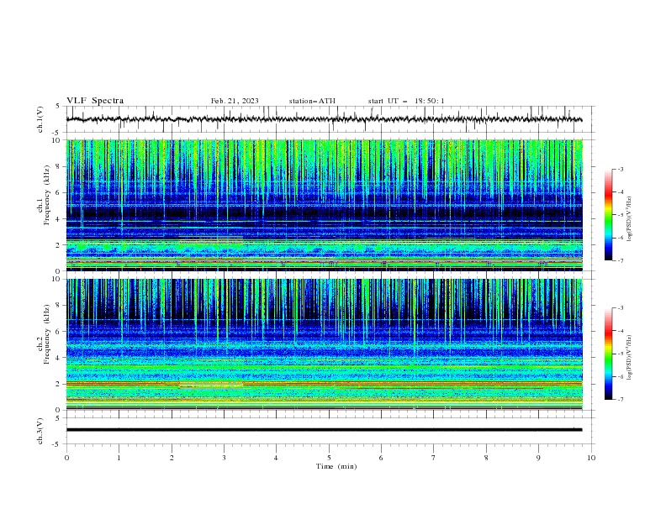Viewport: 666px width, 514px height.
Task: Click the "8" tick on the time axis
Action: [486, 458]
